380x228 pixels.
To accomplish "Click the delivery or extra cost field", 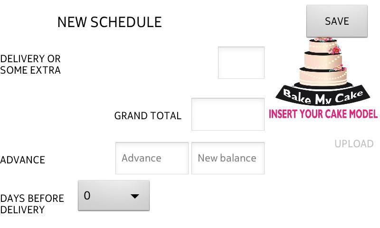I will tap(241, 63).
